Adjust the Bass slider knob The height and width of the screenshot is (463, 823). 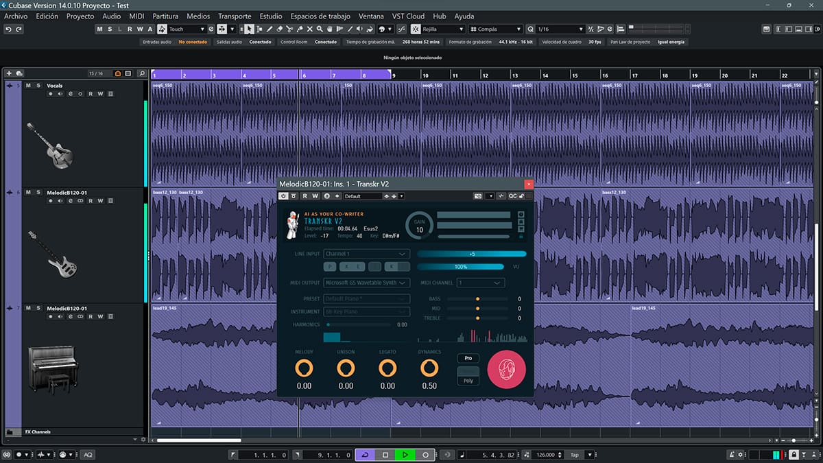[477, 299]
